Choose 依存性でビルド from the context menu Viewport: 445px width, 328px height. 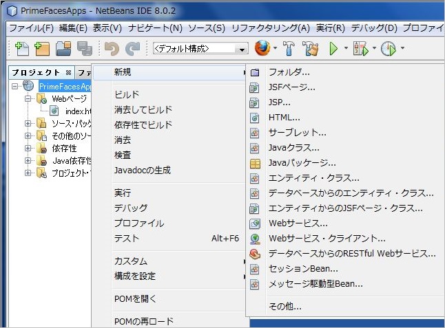coord(169,124)
